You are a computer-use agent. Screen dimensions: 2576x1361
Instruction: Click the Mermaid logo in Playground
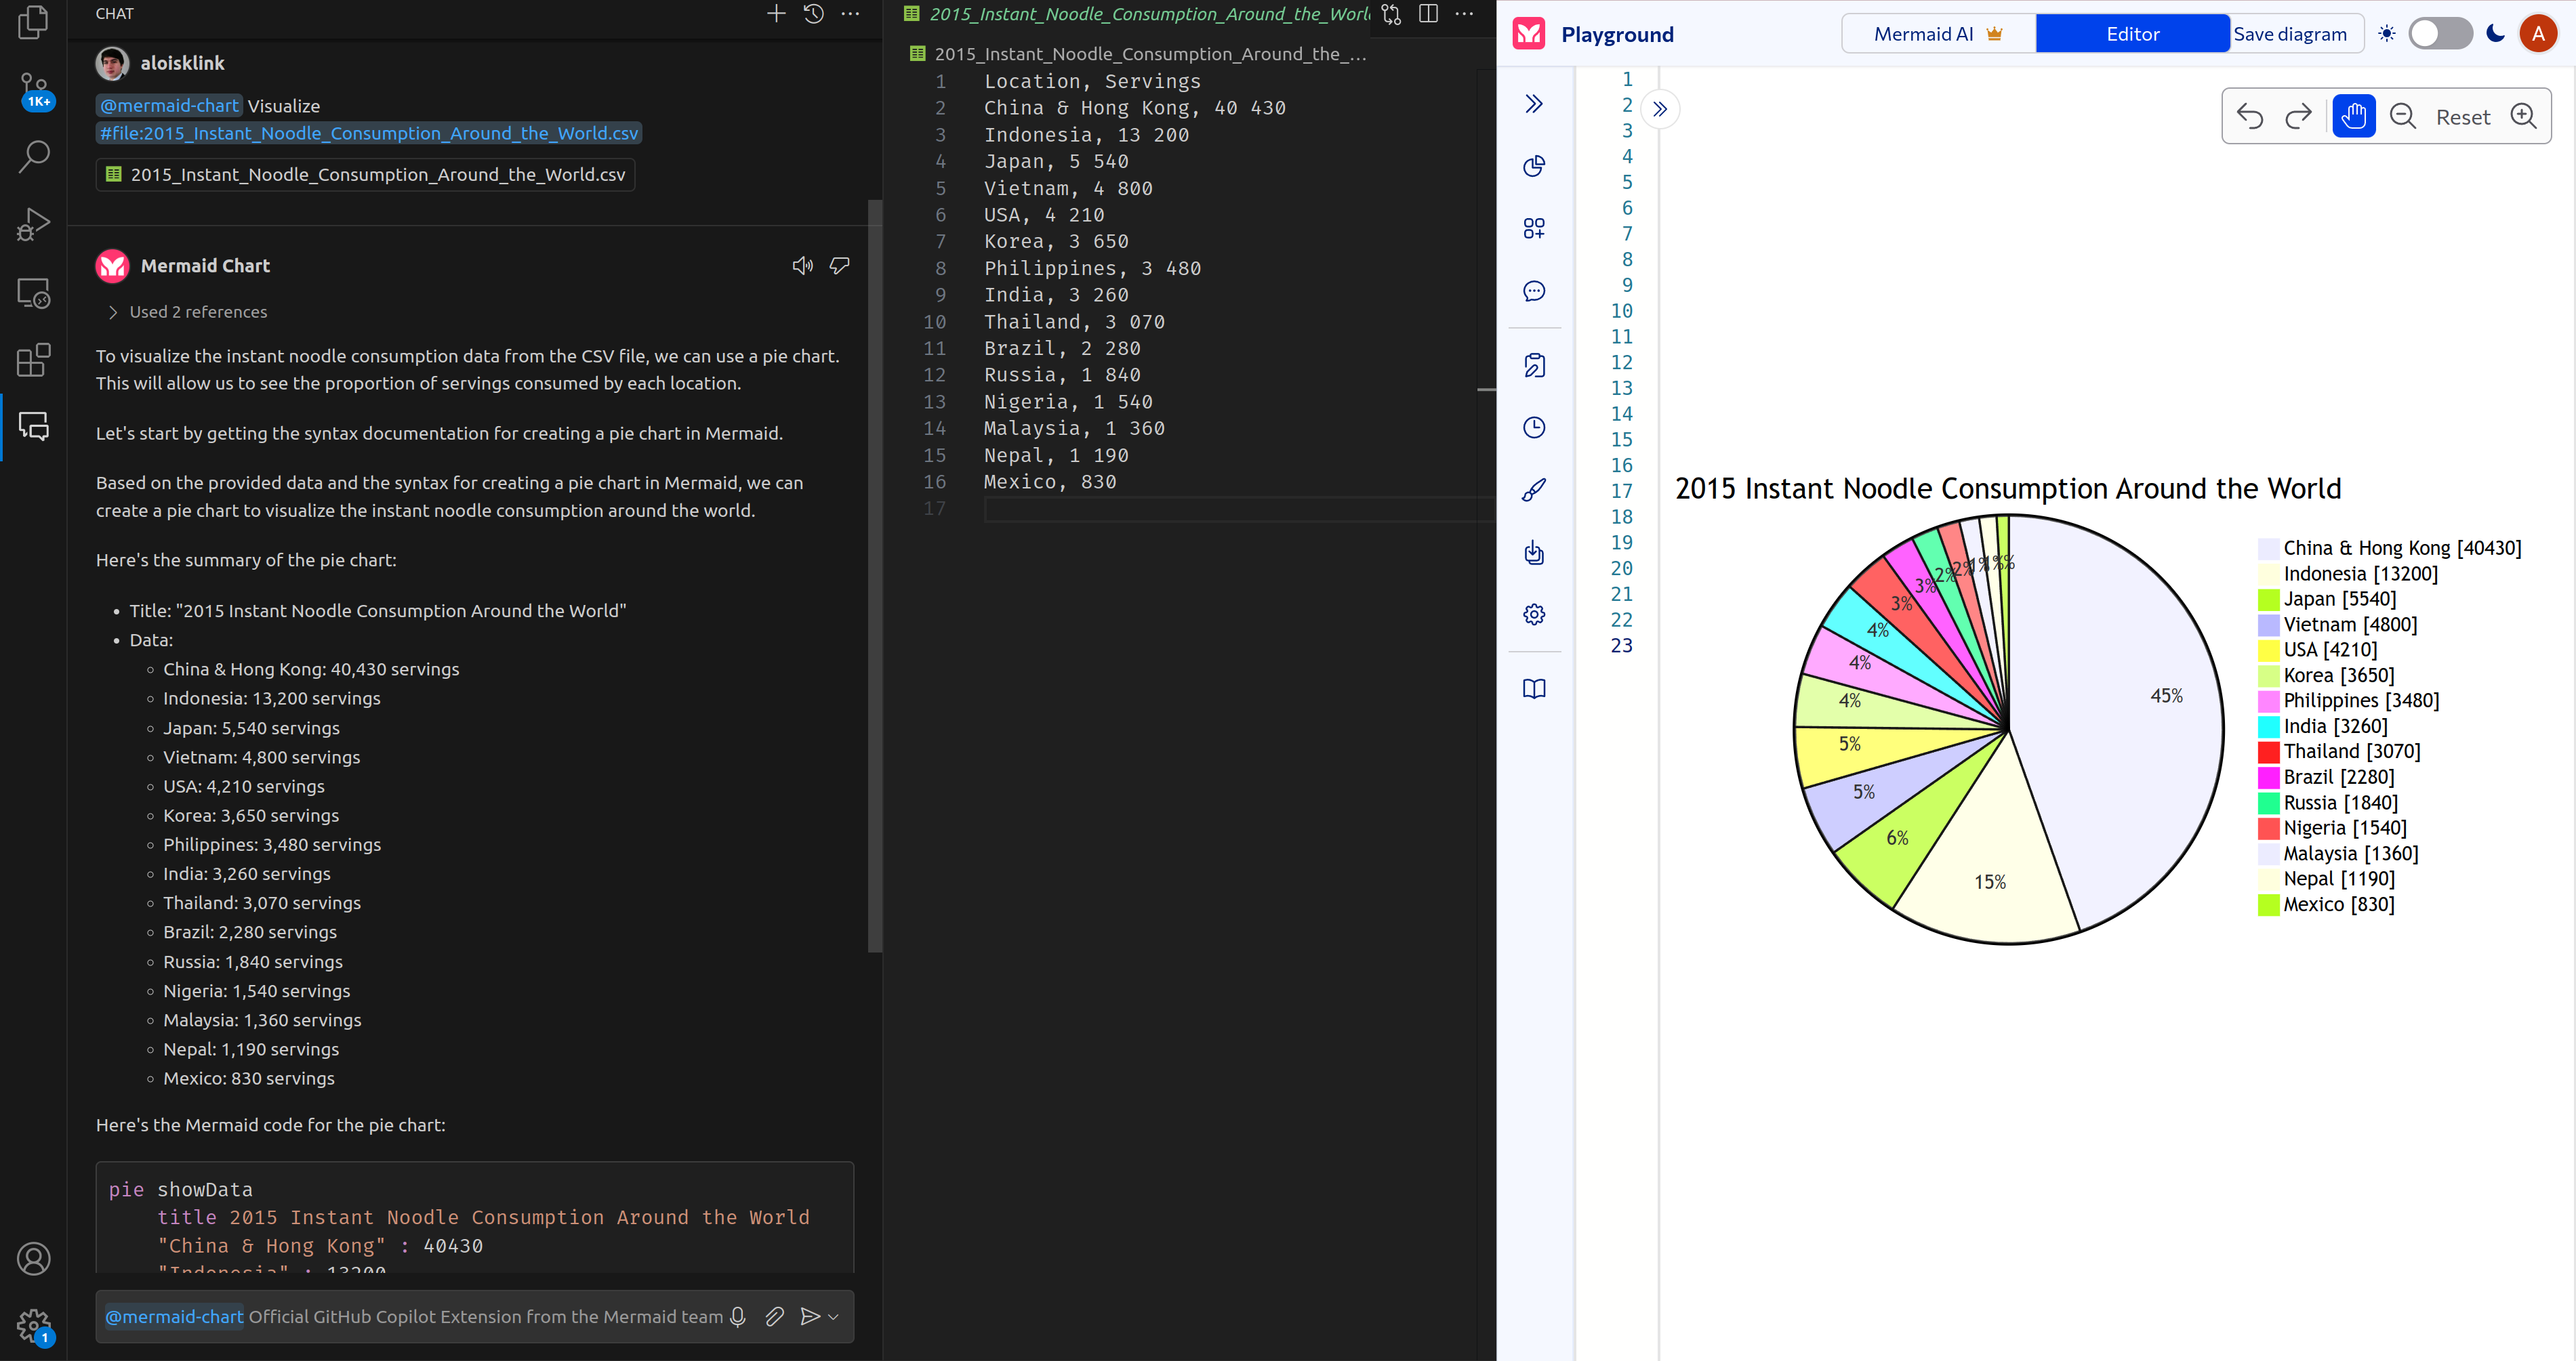click(x=1529, y=34)
